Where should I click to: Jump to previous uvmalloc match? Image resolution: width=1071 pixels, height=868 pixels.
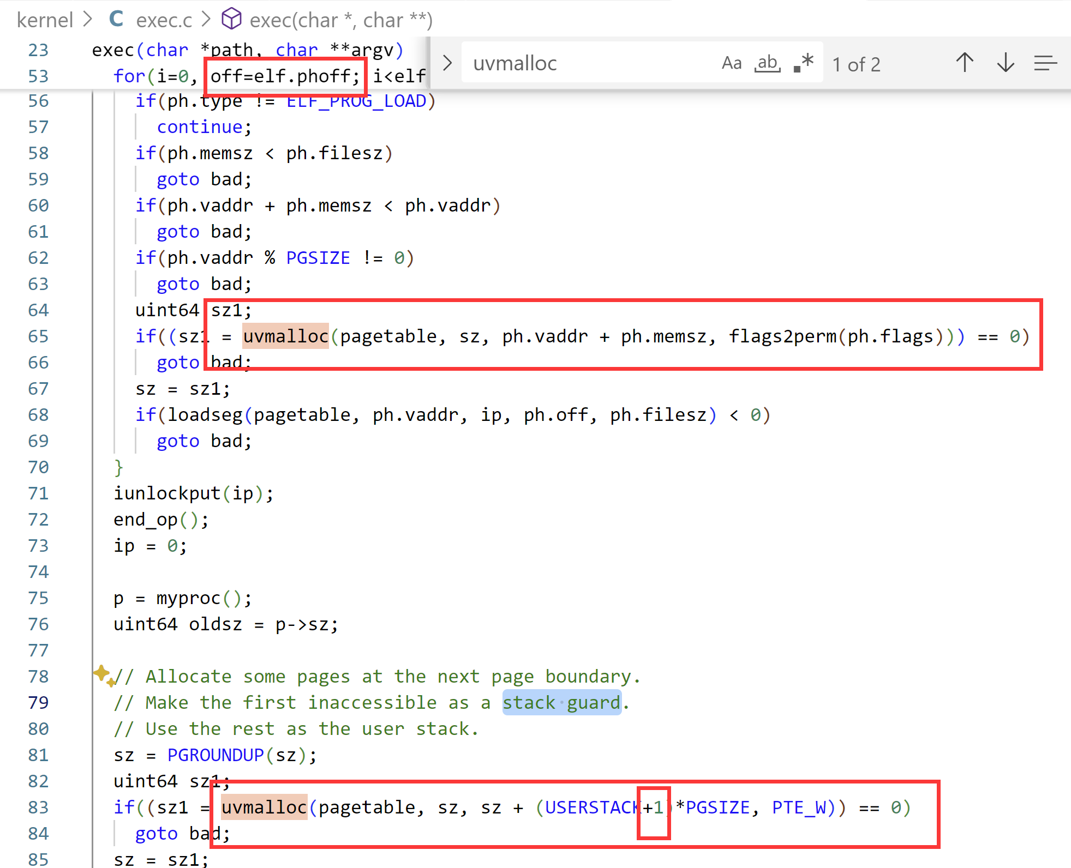(965, 63)
